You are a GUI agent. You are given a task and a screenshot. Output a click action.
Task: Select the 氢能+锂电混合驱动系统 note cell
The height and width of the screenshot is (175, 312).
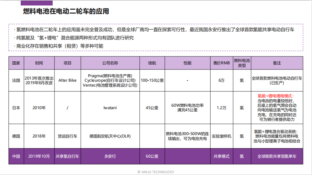click(x=277, y=136)
